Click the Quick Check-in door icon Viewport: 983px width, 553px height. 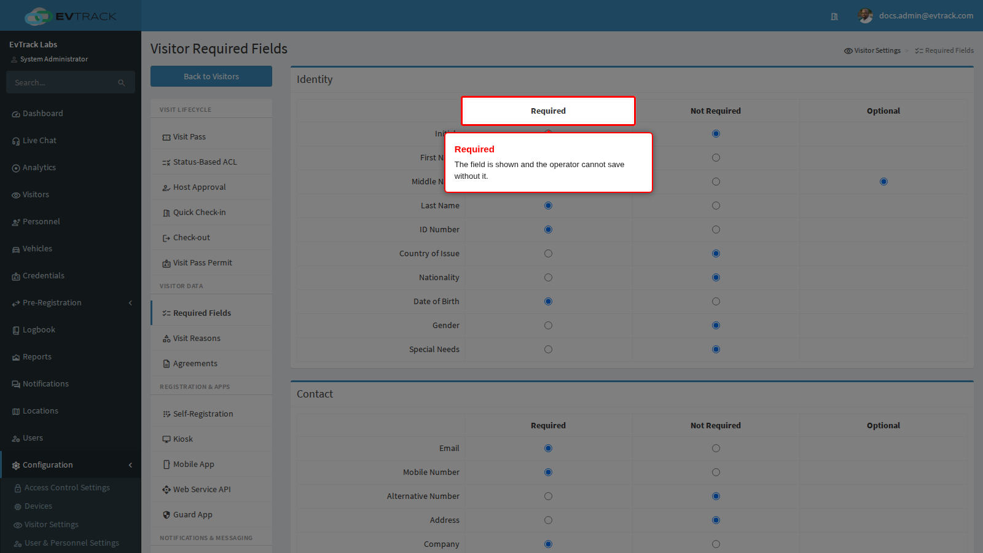pyautogui.click(x=166, y=213)
